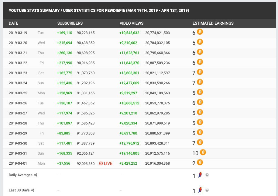
Task: Click subscriber gain +169,110
Action: pos(64,33)
